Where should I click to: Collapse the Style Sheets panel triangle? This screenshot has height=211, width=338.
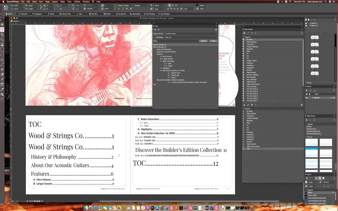(243, 29)
